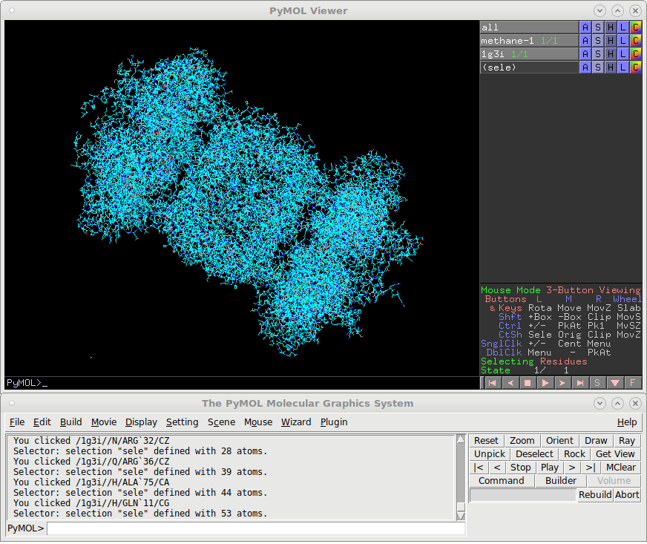The image size is (647, 544).
Task: Open the Mouse menu
Action: coord(258,422)
